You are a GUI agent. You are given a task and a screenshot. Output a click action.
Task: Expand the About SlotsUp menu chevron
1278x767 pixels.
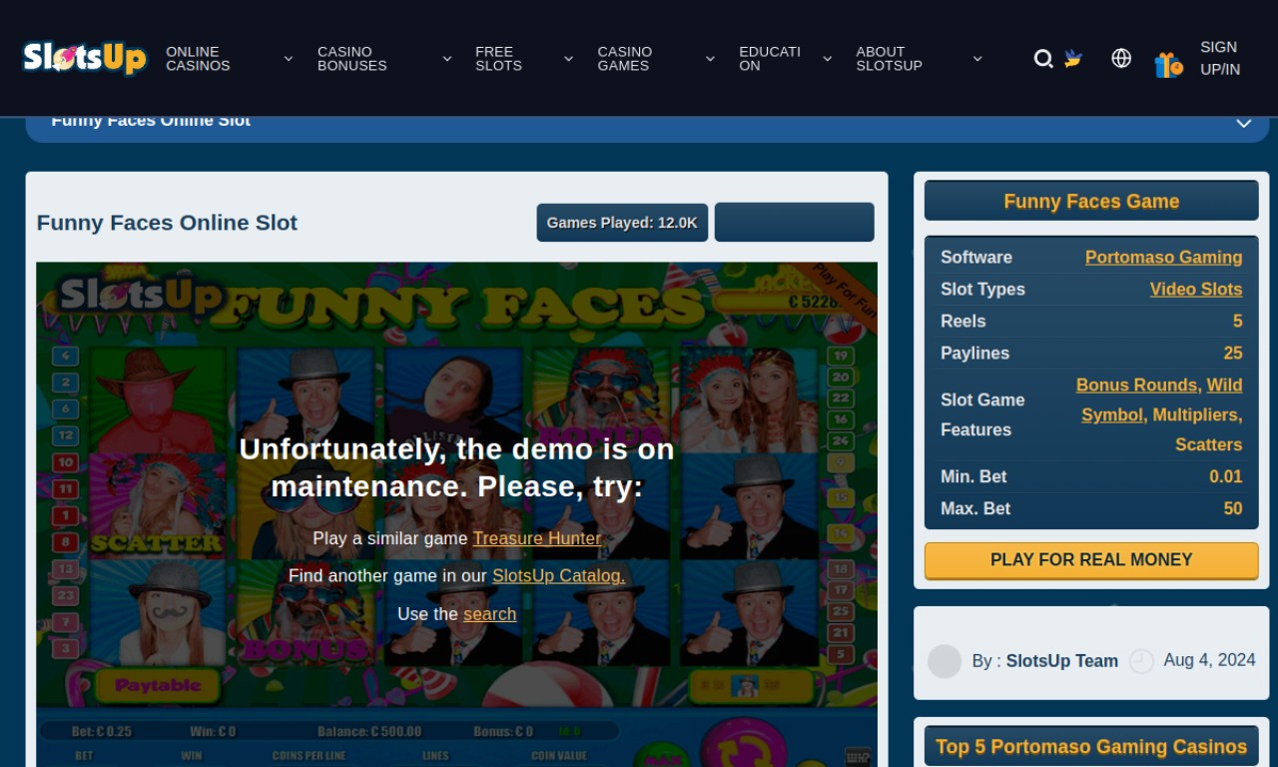[x=977, y=59]
